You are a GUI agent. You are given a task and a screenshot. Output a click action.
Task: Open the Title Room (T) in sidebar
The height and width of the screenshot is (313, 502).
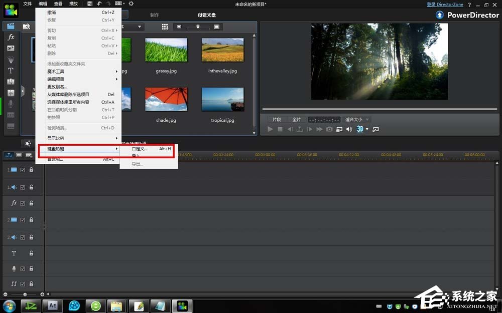[x=11, y=71]
